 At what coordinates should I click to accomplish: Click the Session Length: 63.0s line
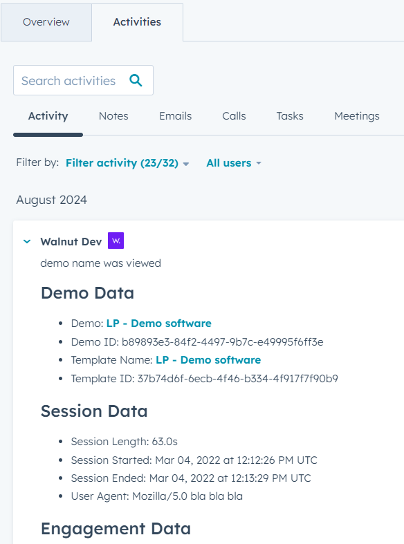coord(125,442)
